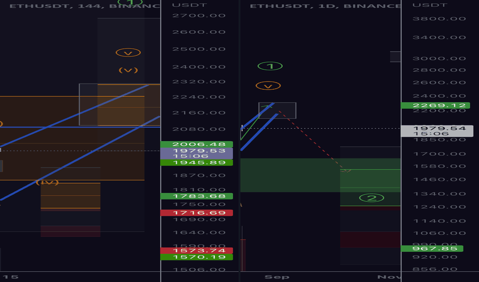
Task: Select green circled 1 label on 1D chart
Action: point(270,66)
